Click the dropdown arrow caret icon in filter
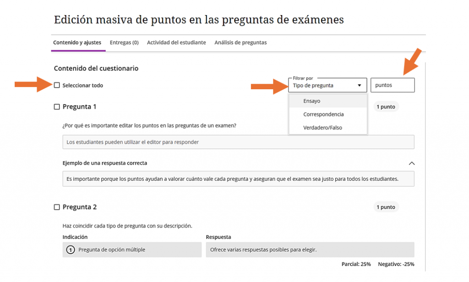This screenshot has width=469, height=282. tap(360, 86)
